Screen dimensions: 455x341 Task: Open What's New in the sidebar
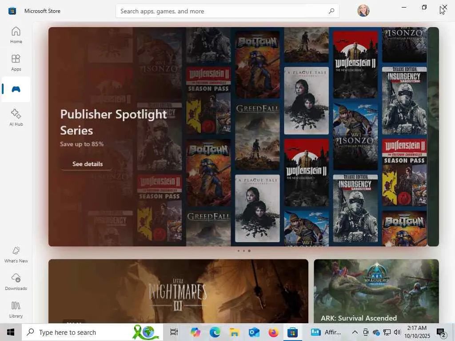pos(16,254)
